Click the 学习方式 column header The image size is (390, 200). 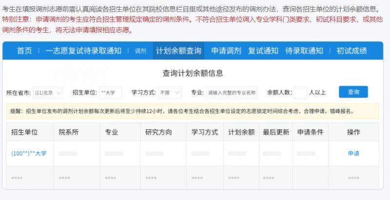205,132
